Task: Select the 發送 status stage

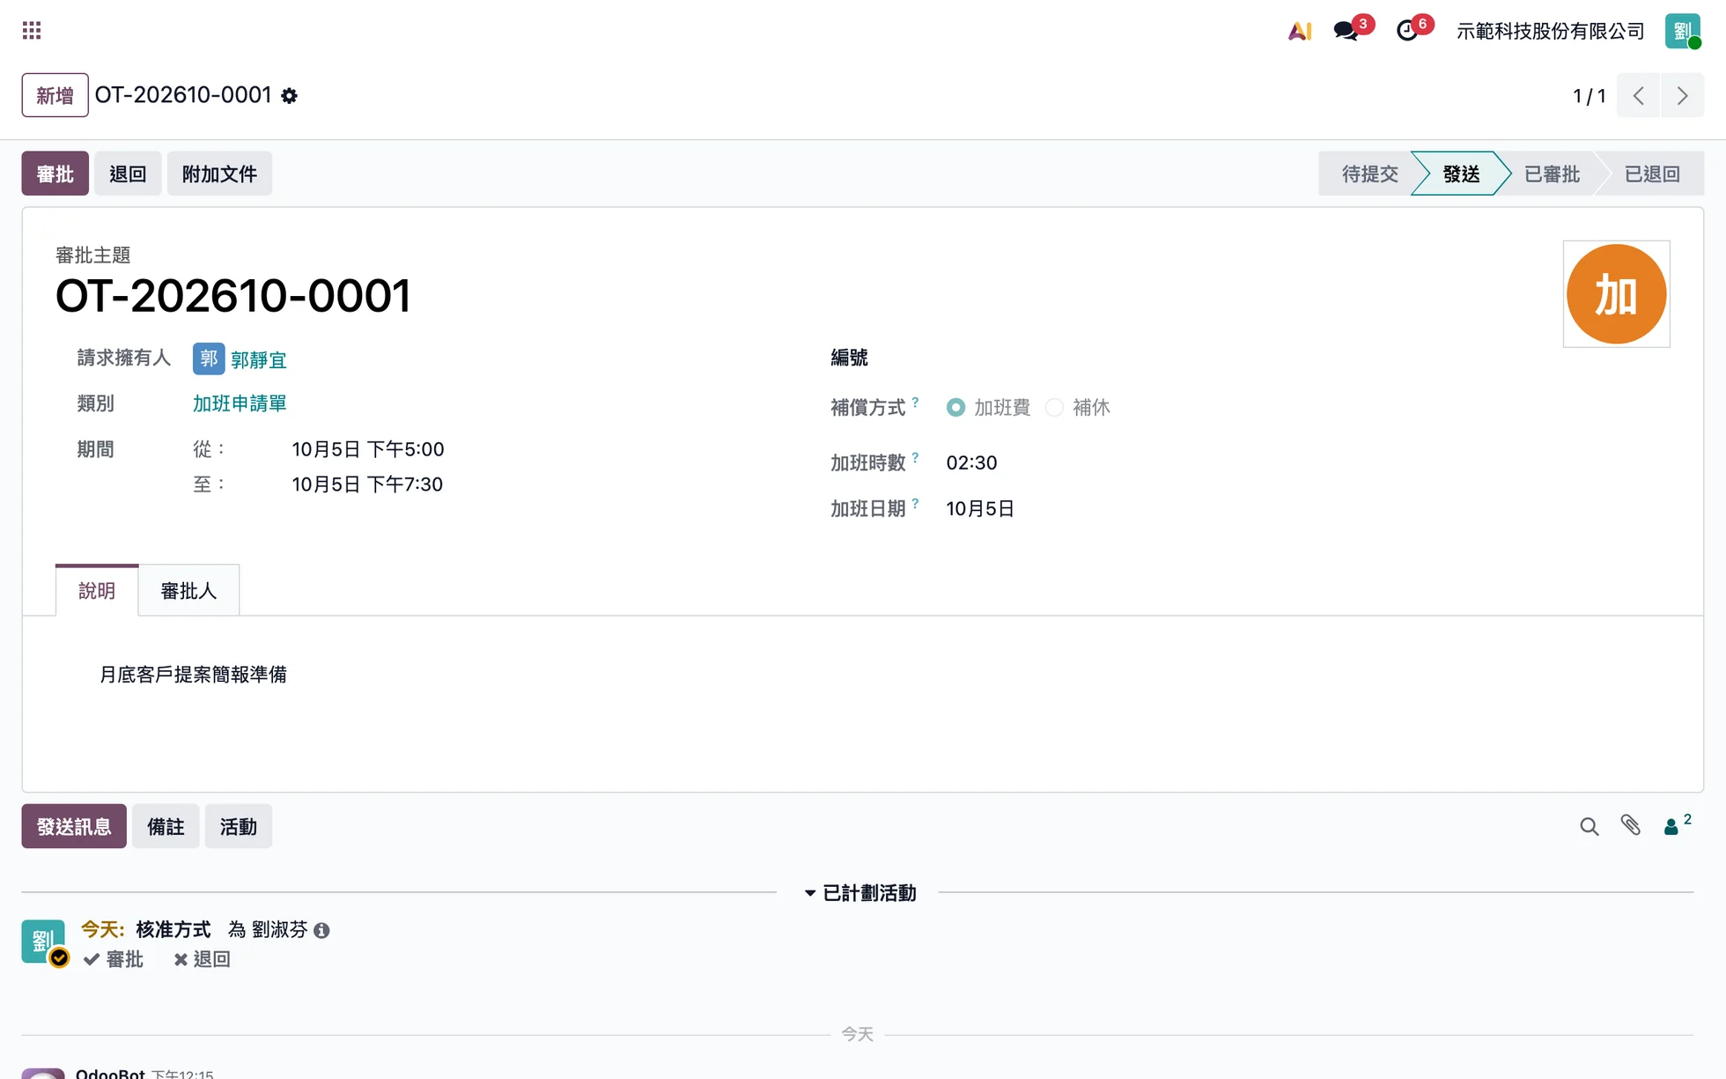Action: coord(1461,174)
